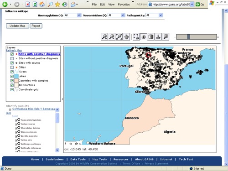Uncheck the Rivers layer checkbox
The height and width of the screenshot is (171, 228).
point(12,72)
